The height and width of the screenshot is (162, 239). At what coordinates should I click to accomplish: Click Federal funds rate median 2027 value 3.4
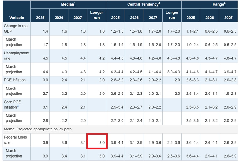pos(83,143)
